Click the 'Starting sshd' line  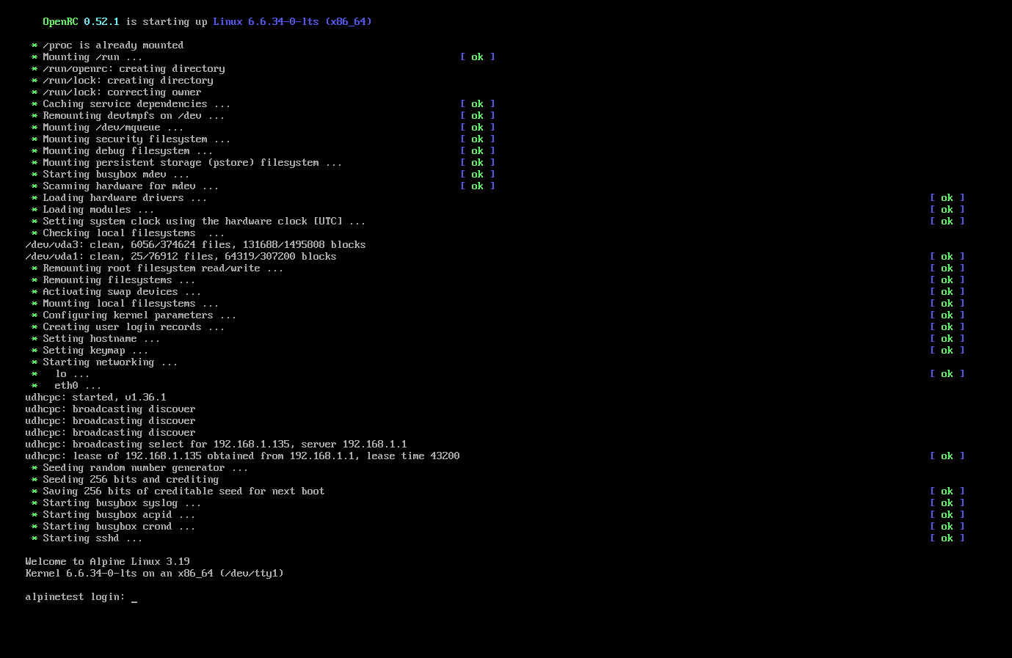click(87, 538)
